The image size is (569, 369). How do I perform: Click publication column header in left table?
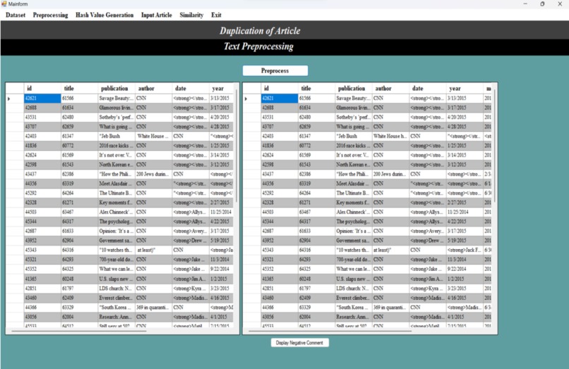pos(116,88)
